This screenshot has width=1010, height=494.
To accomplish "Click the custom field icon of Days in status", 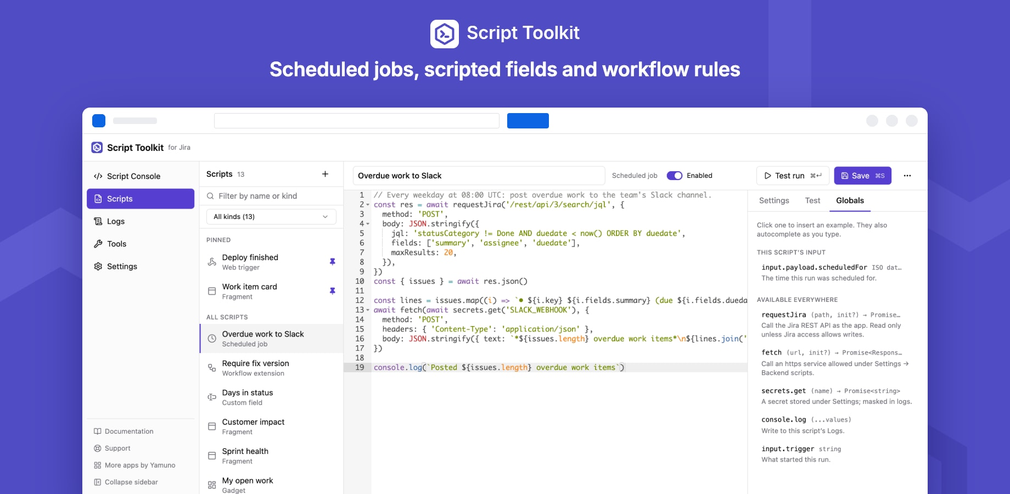I will click(x=212, y=397).
